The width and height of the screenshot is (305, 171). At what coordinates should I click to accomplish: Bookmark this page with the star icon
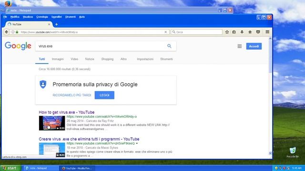pyautogui.click(x=227, y=32)
